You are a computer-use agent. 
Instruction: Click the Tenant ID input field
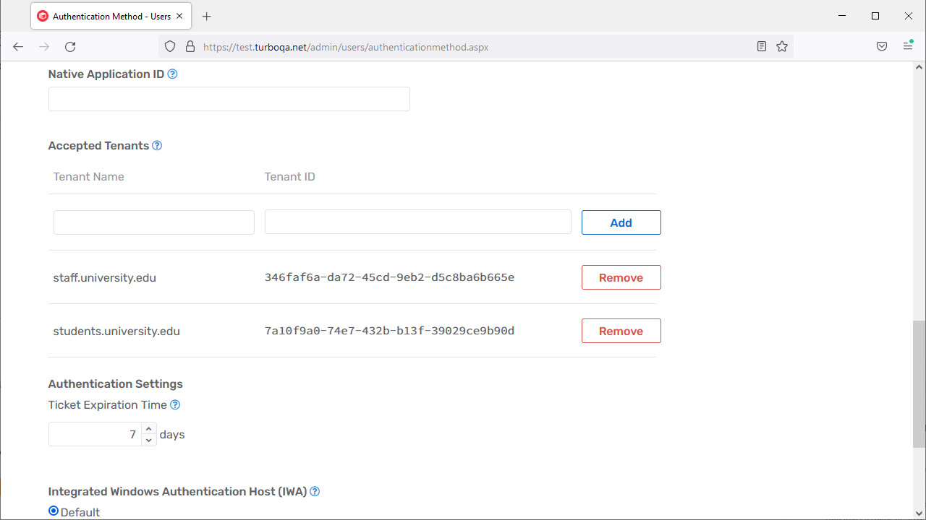(x=417, y=222)
